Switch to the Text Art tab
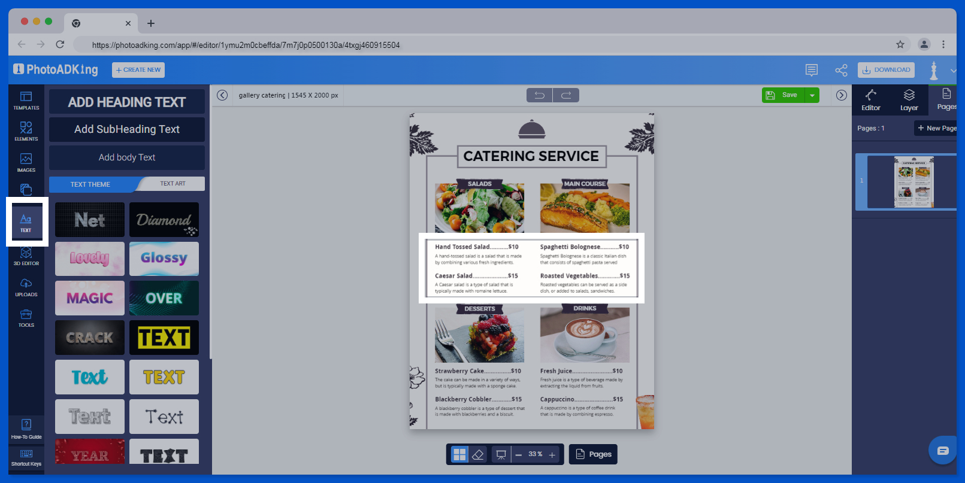The height and width of the screenshot is (483, 965). pos(173,184)
